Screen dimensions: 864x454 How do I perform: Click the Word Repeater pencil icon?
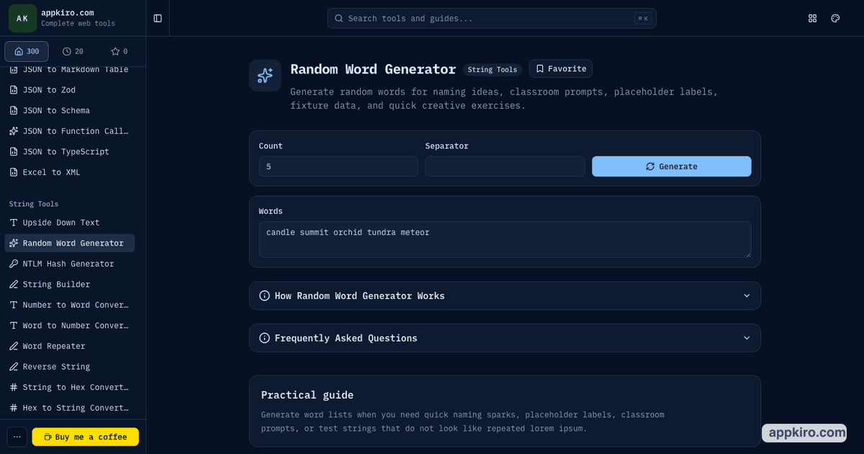click(14, 347)
